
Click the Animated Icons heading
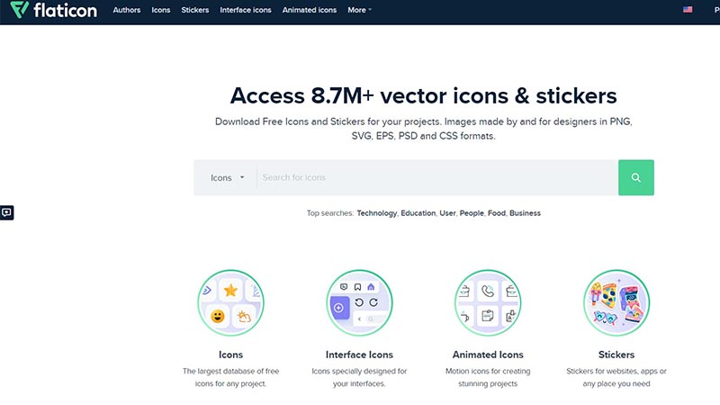pos(488,355)
